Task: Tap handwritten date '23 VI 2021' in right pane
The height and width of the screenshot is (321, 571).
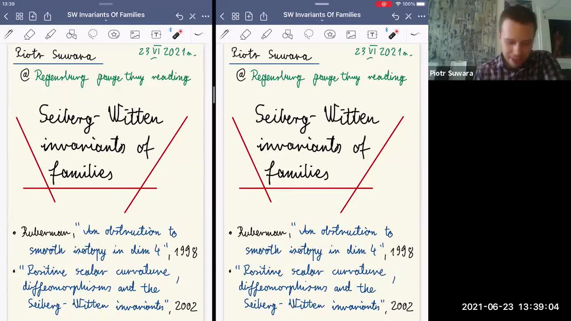Action: pyautogui.click(x=383, y=52)
